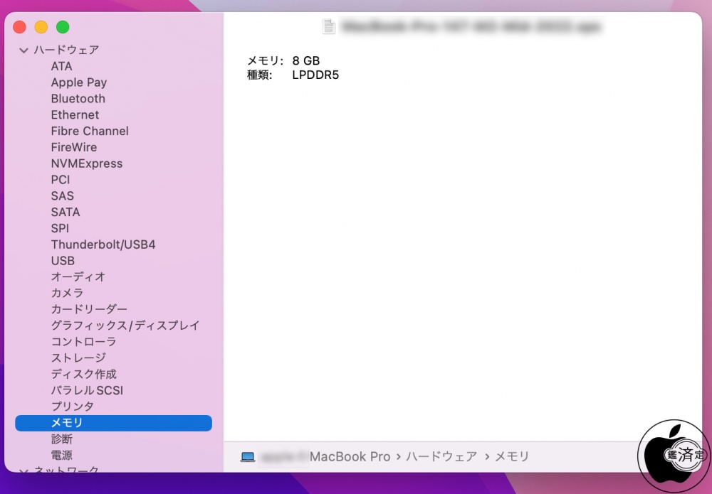Click メモリ in the bottom path bar

[512, 456]
